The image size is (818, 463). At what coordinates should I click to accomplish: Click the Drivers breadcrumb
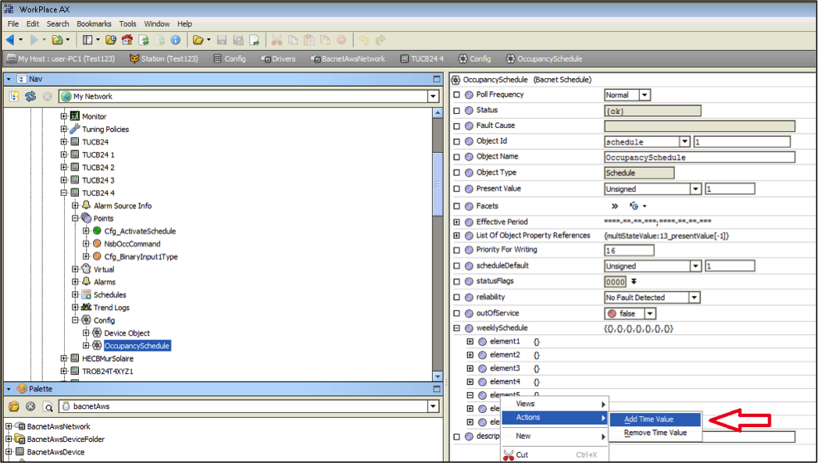click(278, 59)
